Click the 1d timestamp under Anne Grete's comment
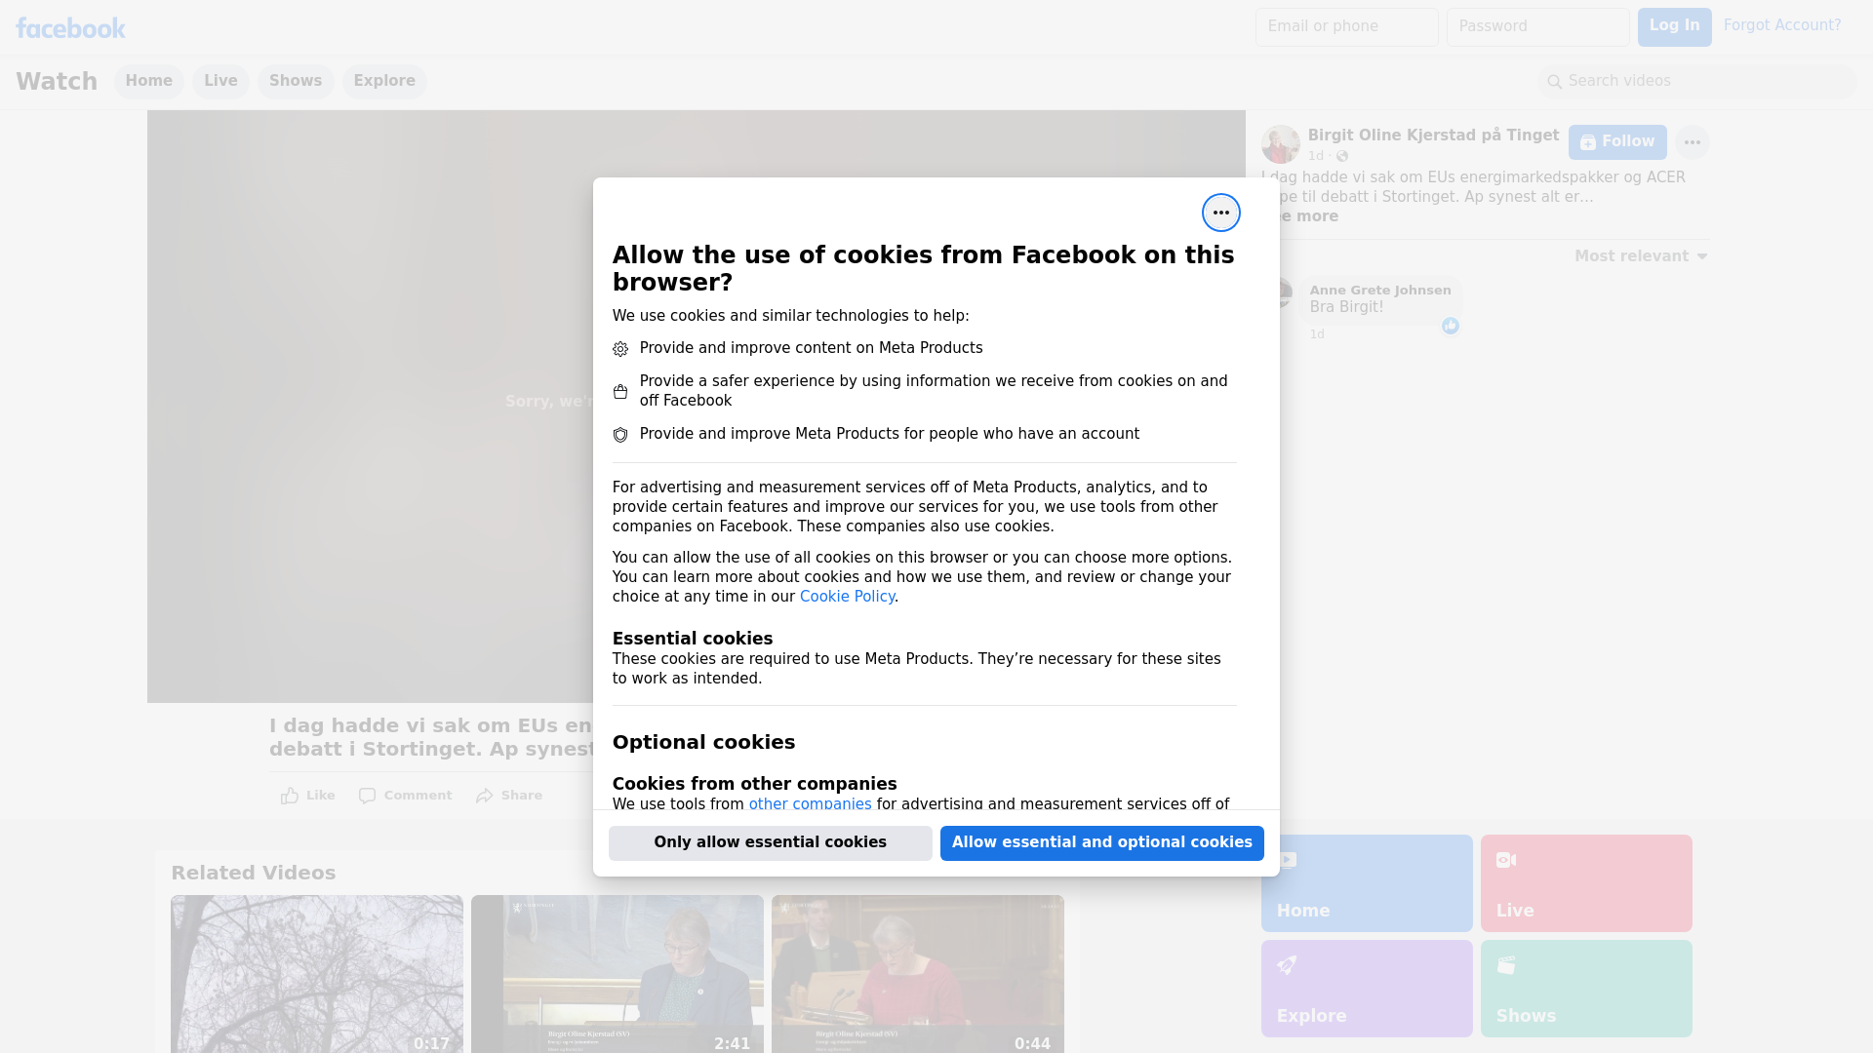Image resolution: width=1873 pixels, height=1053 pixels. pos(1317,334)
